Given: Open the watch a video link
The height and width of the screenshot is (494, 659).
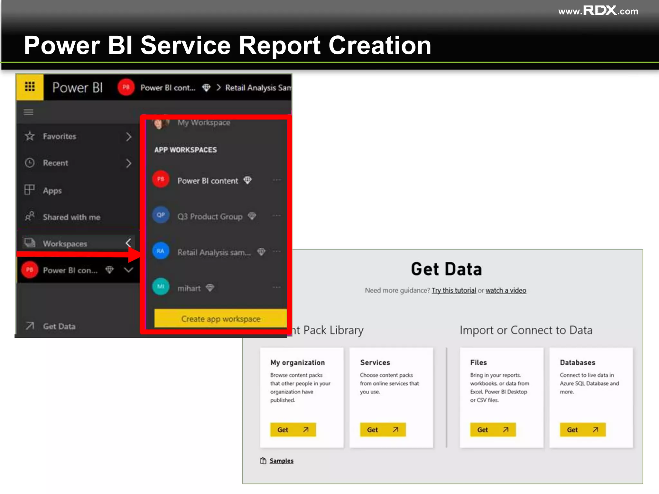Looking at the screenshot, I should (506, 290).
